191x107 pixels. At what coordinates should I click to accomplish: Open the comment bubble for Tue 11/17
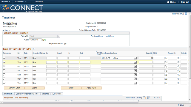coord(4,83)
